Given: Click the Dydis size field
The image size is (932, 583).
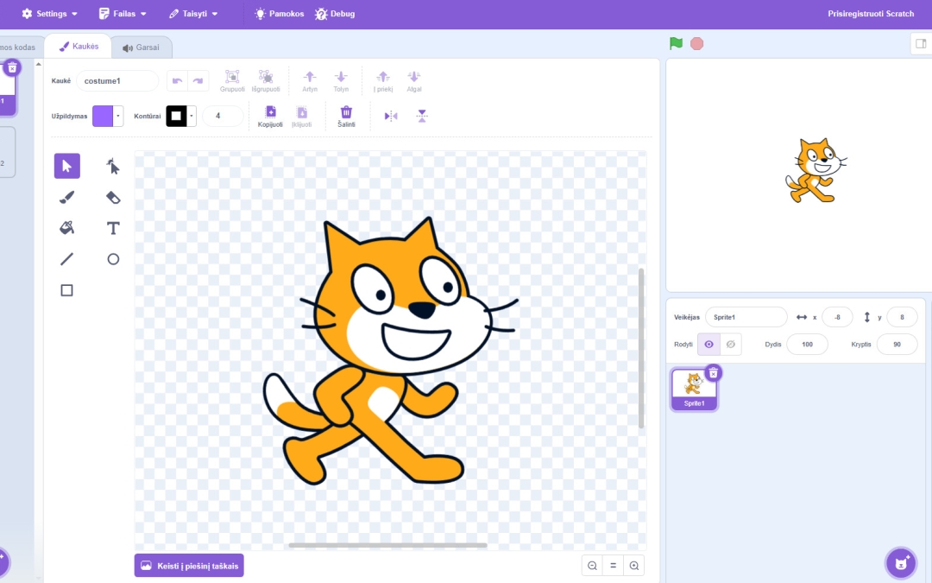Looking at the screenshot, I should point(807,344).
